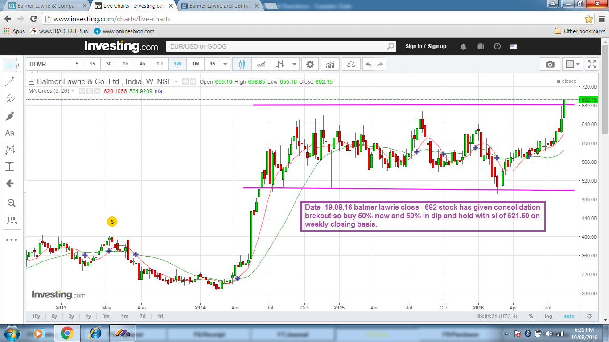
Task: Open the portfolio briefcase icon
Action: point(480,46)
